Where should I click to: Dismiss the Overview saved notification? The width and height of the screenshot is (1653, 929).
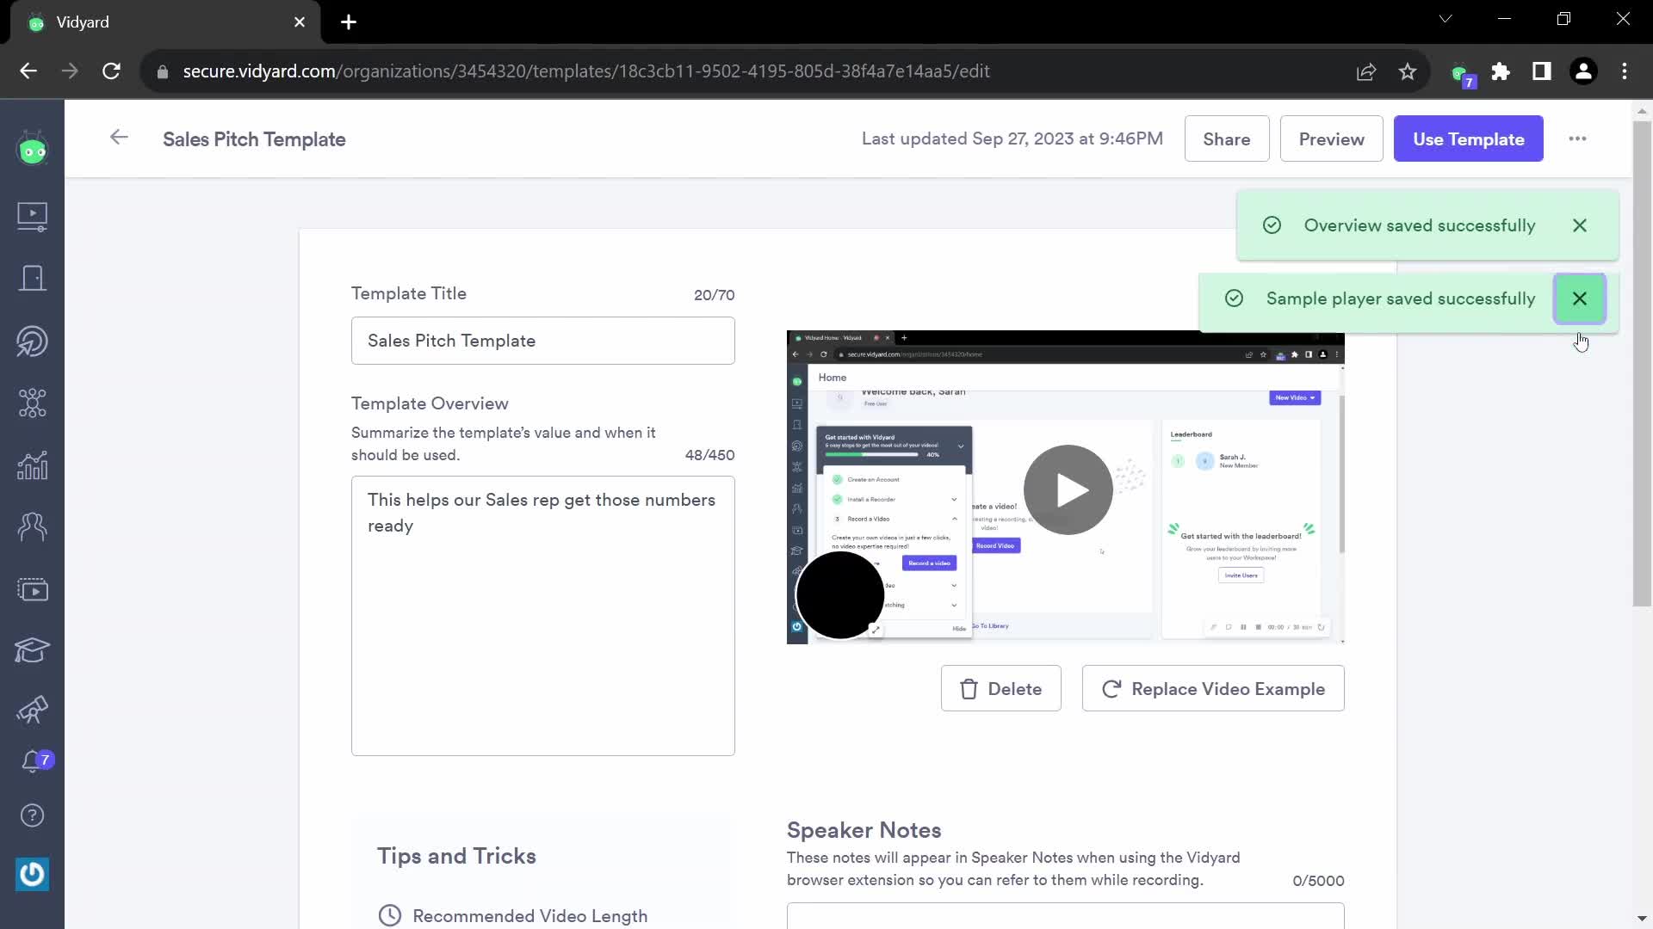click(1579, 225)
